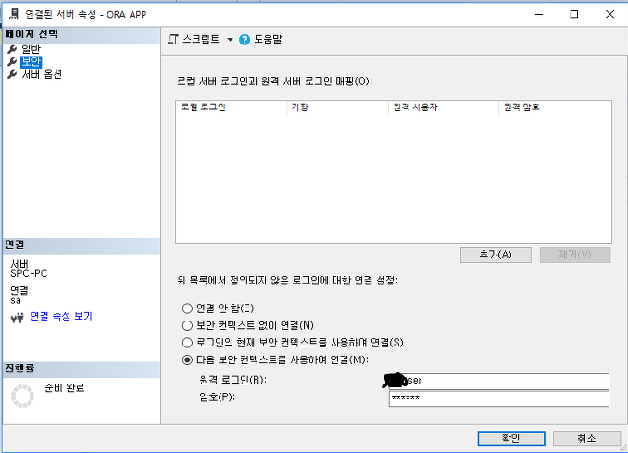The image size is (628, 453).
Task: Click the 준비 완료 status text
Action: point(65,388)
